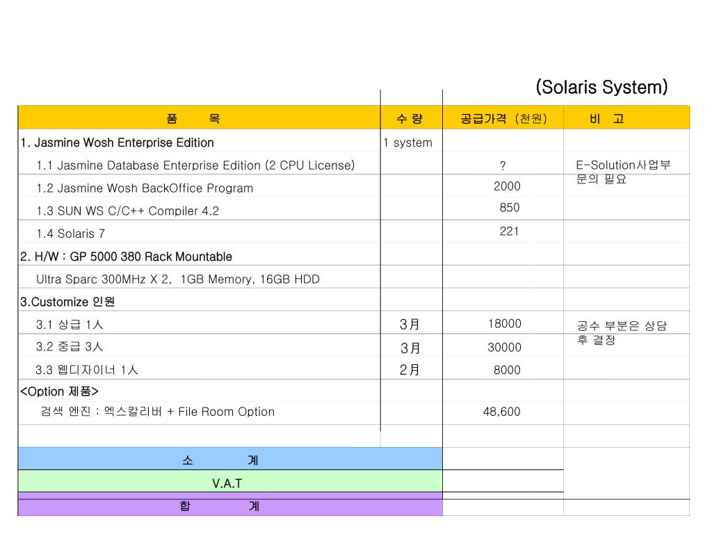Screen dimensions: 712x534
Task: Click '1.2 Jasmine Wosh BackOffice Program' item
Action: pyautogui.click(x=145, y=188)
